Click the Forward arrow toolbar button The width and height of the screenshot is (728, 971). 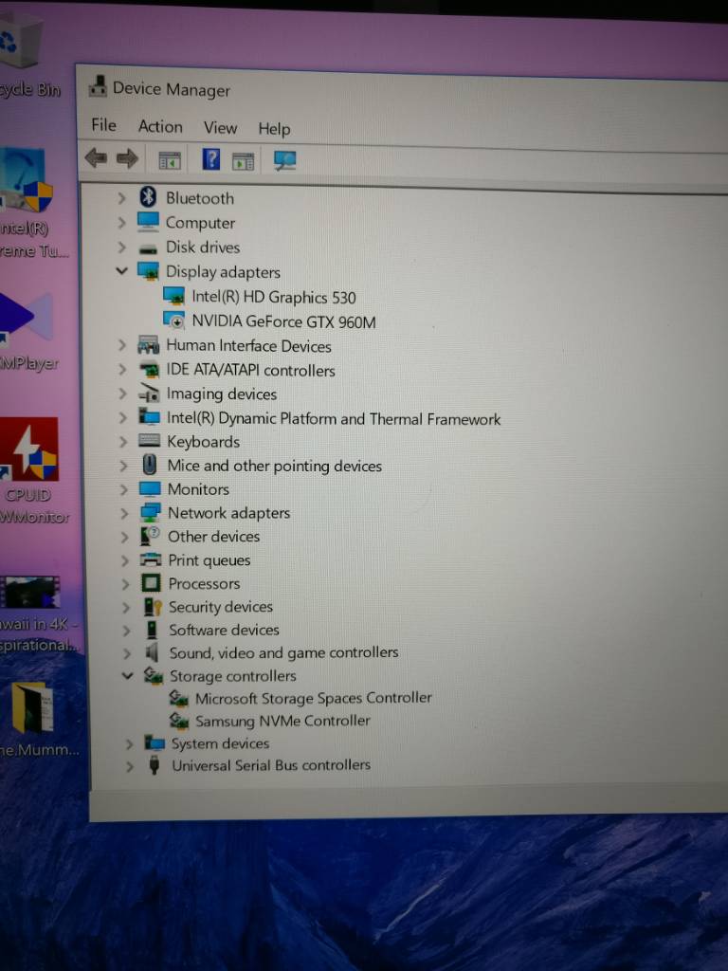pyautogui.click(x=127, y=158)
